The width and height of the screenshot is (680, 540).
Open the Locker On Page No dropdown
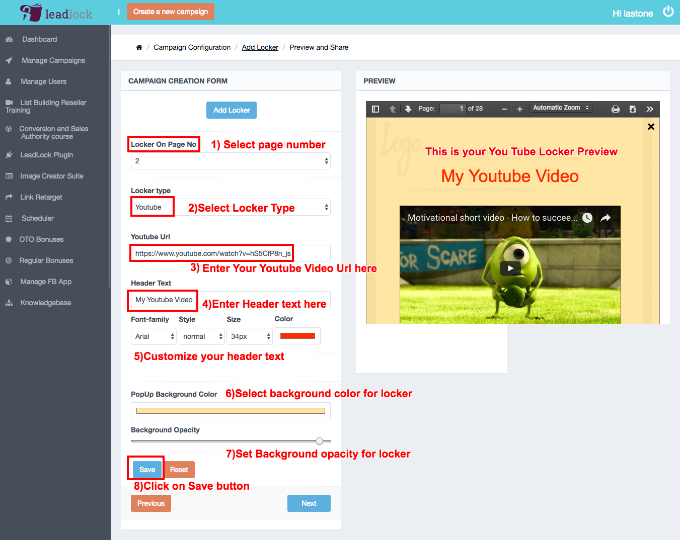coord(231,161)
